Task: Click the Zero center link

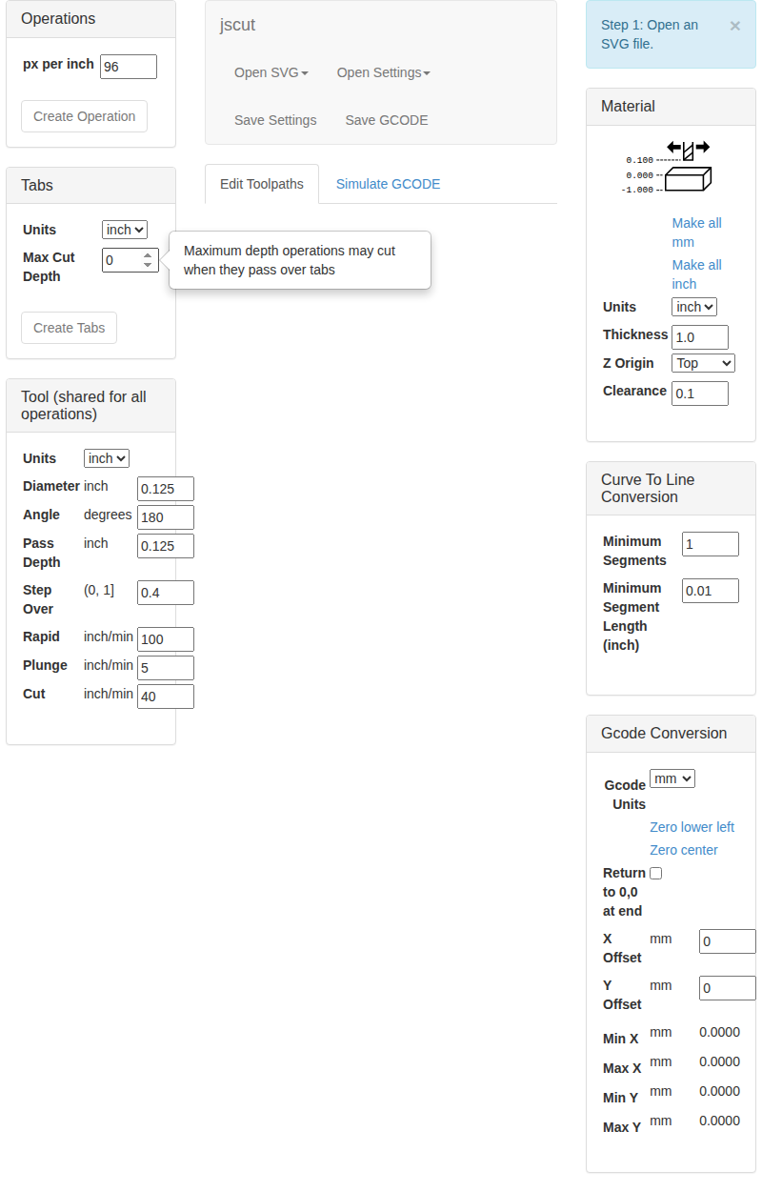Action: click(684, 850)
